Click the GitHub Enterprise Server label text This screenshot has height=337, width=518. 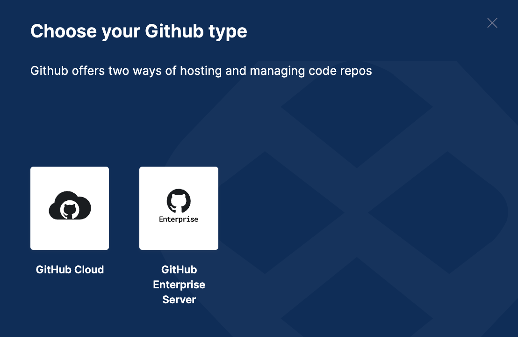[x=179, y=285]
